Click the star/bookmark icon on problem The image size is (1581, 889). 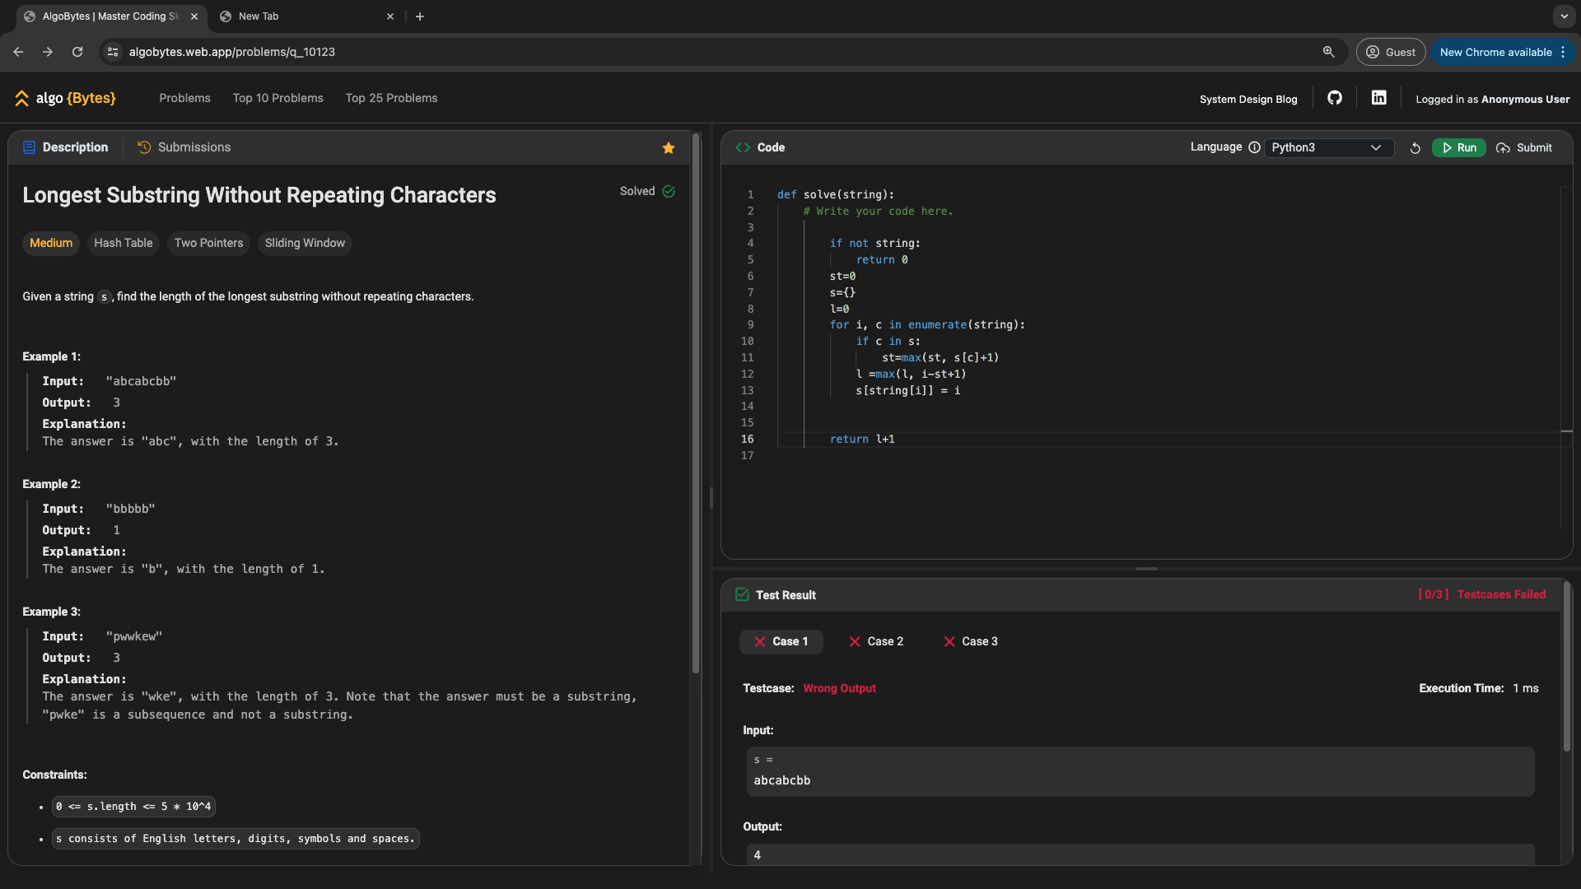pos(669,147)
